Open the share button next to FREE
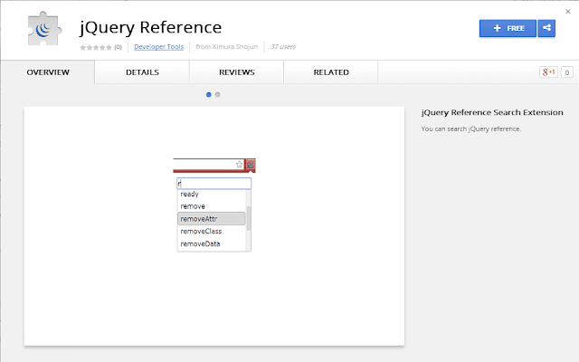Image resolution: width=579 pixels, height=362 pixels. (x=546, y=28)
